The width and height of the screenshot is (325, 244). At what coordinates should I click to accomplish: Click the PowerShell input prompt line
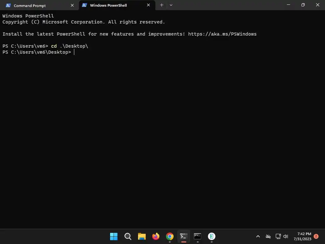coord(38,52)
